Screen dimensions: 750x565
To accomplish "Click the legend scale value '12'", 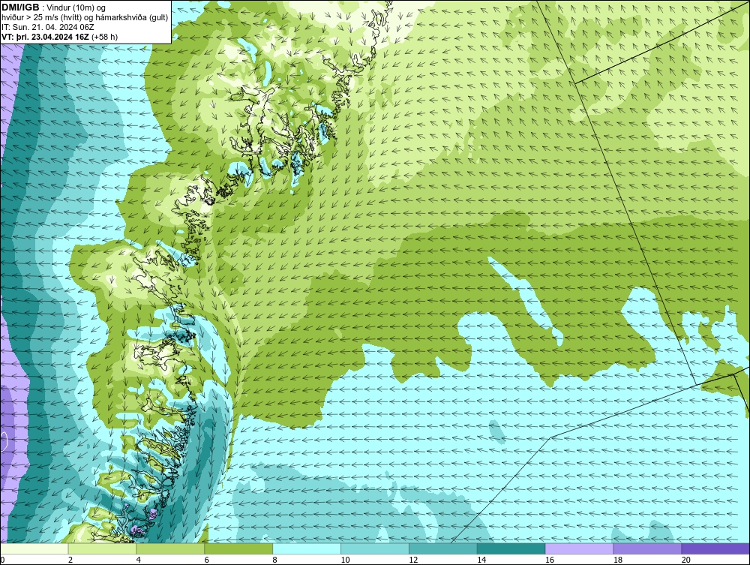I will 413,560.
